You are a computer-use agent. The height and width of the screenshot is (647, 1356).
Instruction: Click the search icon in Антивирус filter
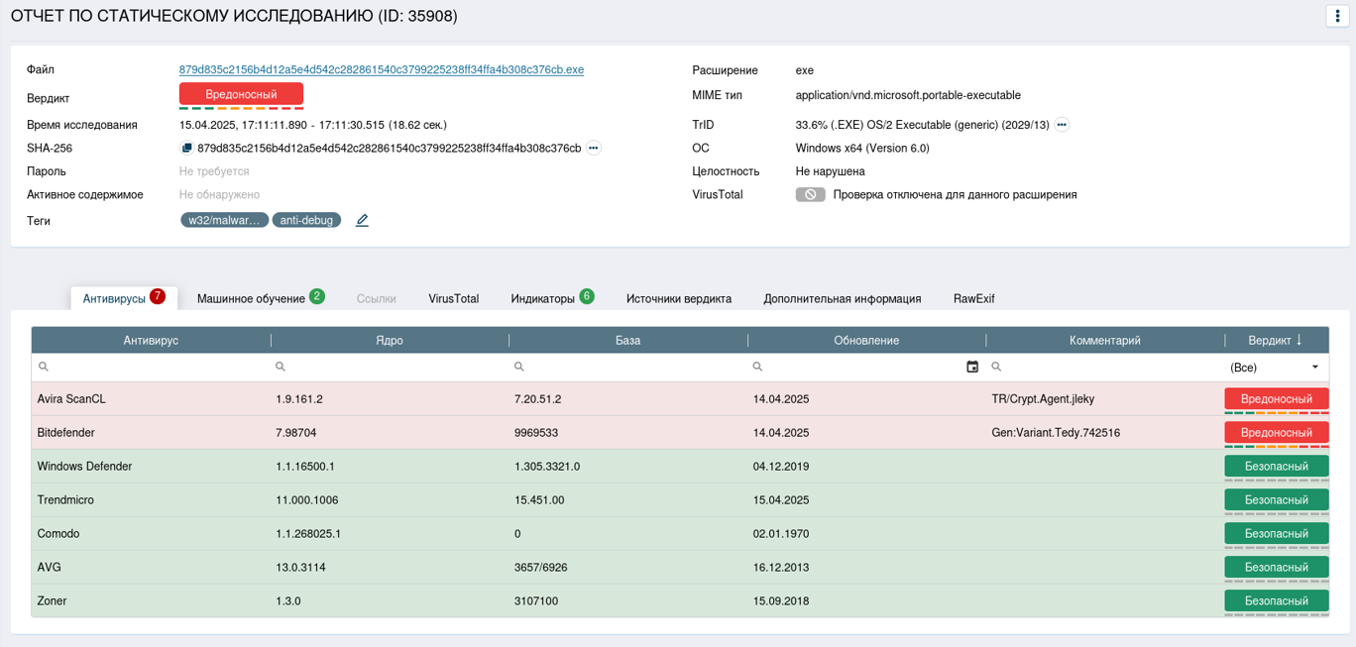(x=44, y=367)
